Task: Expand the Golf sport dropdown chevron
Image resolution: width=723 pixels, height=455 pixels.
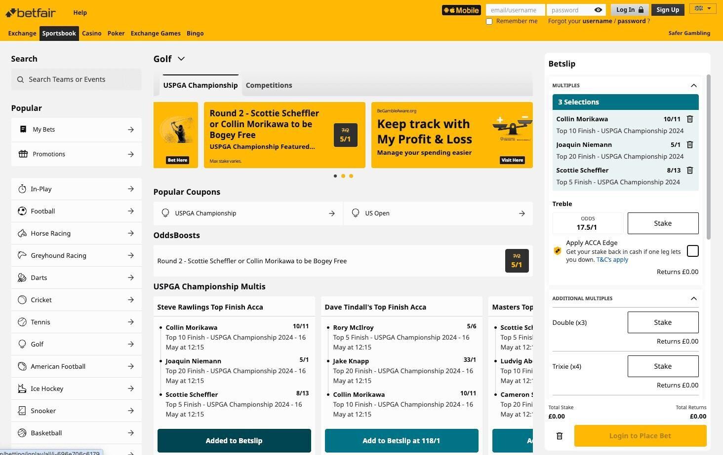Action: [181, 59]
